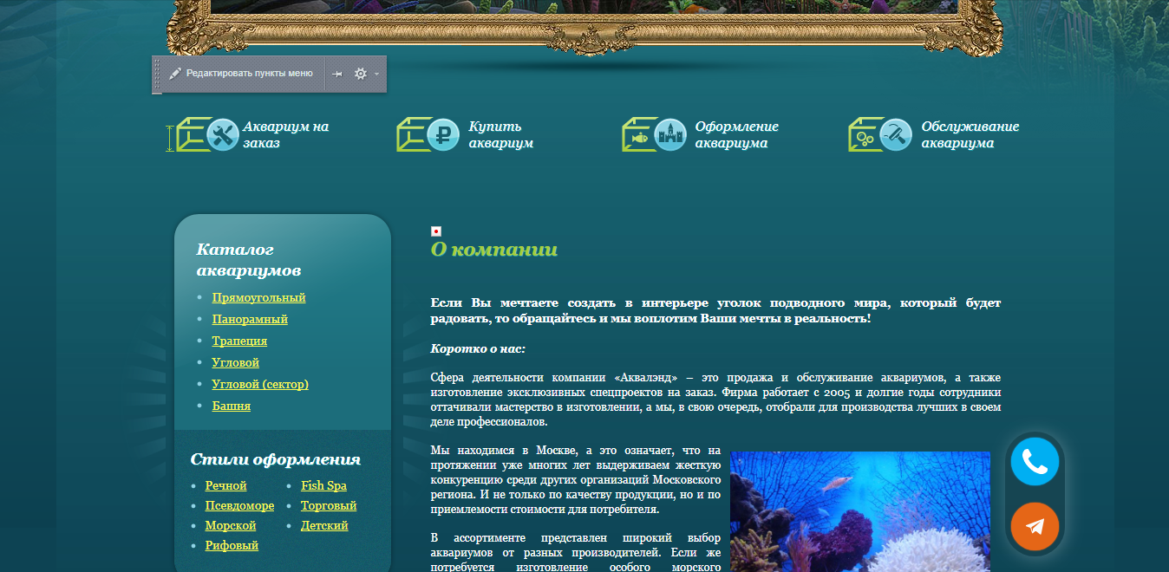The image size is (1169, 572).
Task: Click the green fish box icon by Оформление аквариума
Action: point(639,134)
